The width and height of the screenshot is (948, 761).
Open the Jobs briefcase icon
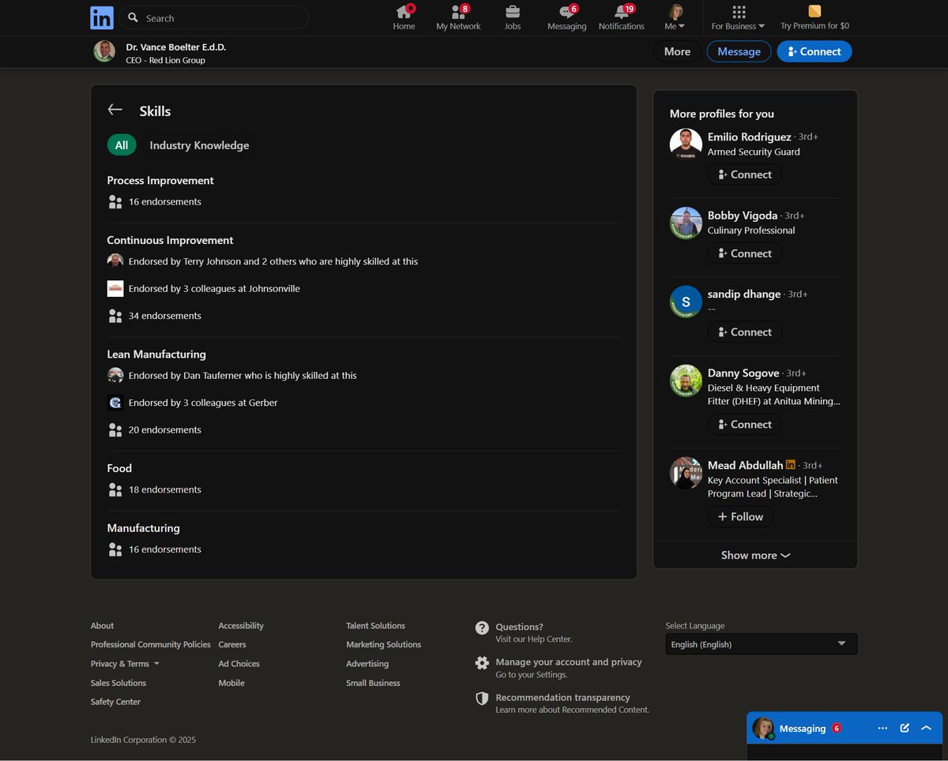click(513, 12)
